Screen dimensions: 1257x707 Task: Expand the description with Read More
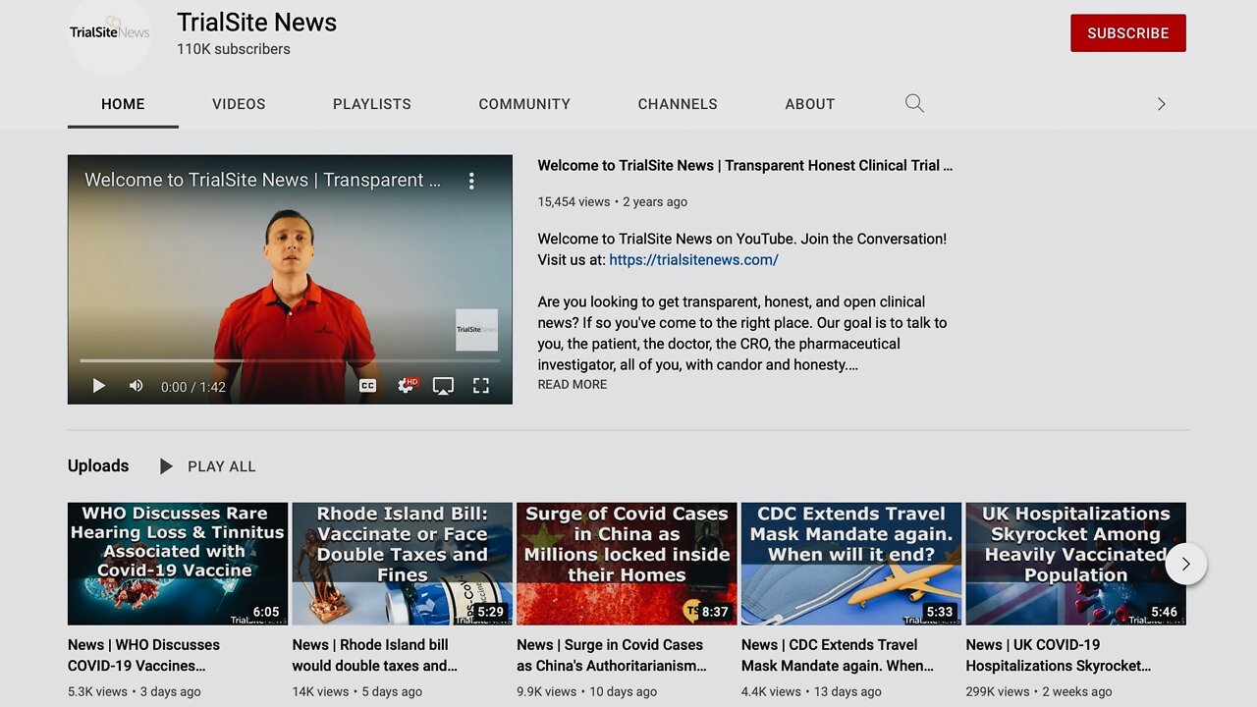(x=573, y=384)
